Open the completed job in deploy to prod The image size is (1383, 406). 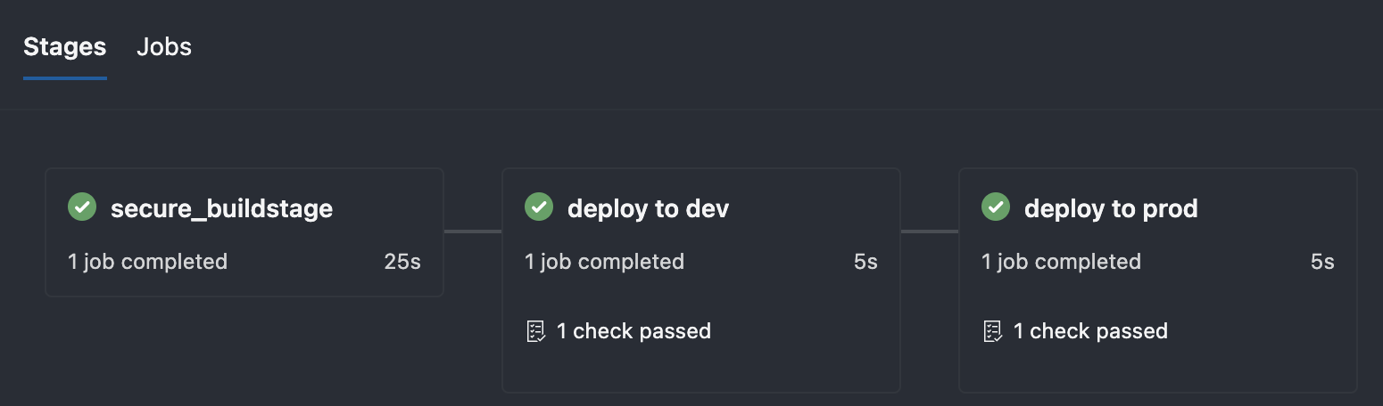click(x=1061, y=262)
